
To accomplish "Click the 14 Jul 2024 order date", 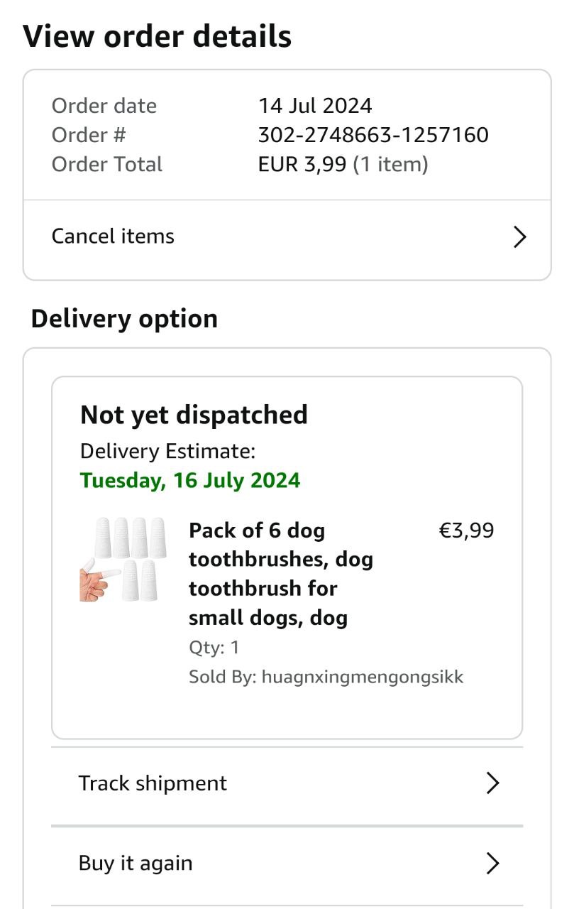I will [315, 106].
